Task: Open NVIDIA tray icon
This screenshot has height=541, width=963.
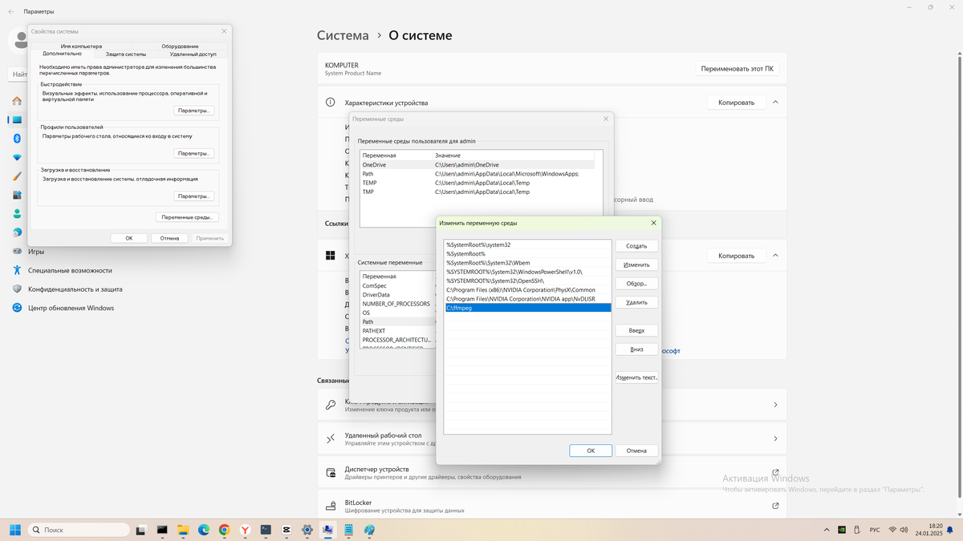Action: (x=841, y=530)
